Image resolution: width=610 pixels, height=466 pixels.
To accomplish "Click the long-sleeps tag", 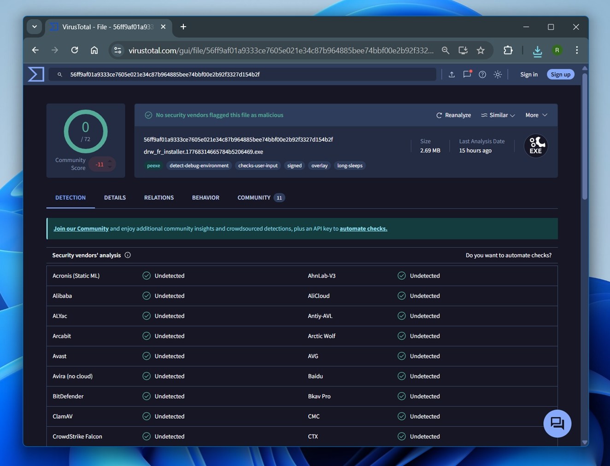I will (x=350, y=166).
